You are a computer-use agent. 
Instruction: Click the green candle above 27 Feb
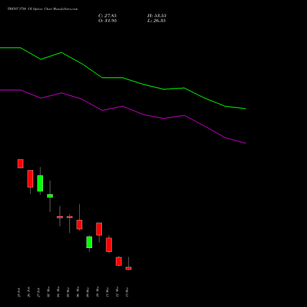tap(40, 183)
